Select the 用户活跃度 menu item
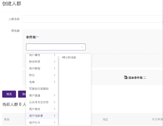This screenshot has width=163, height=126. (x=36, y=116)
